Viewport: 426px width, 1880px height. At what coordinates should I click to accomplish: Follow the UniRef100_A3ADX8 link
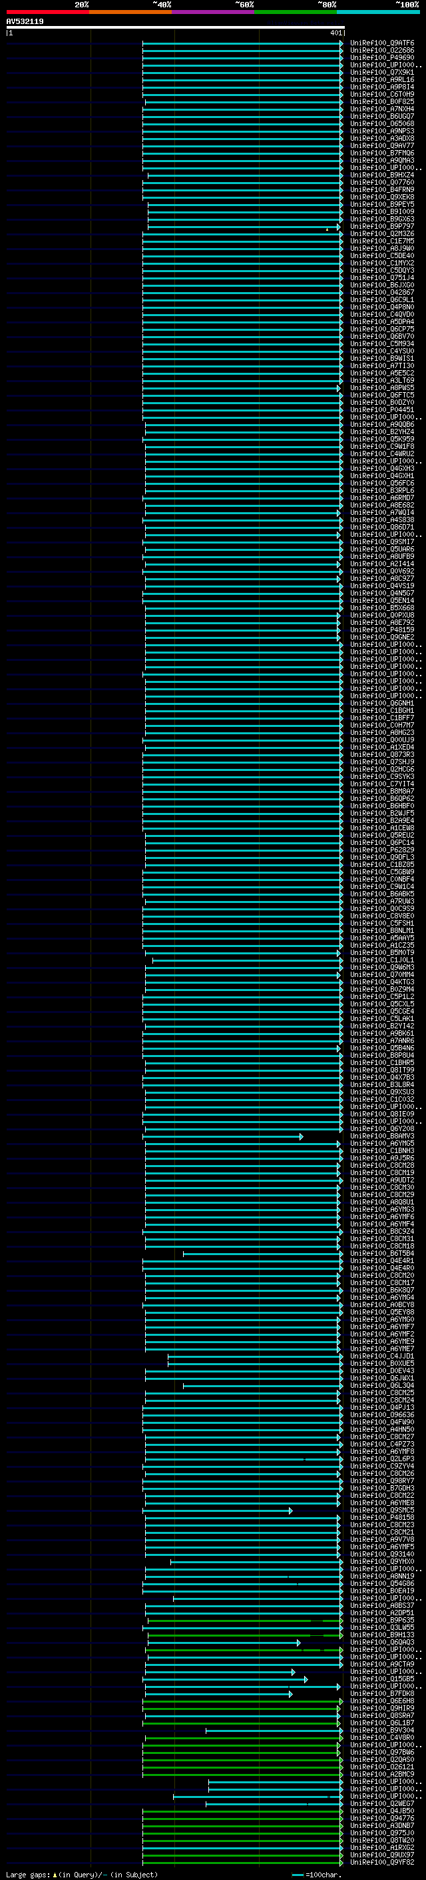[381, 139]
